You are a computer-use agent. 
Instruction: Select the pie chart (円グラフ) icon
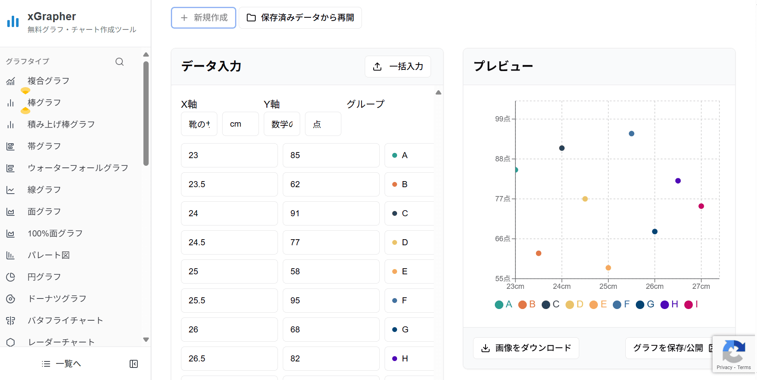pos(11,277)
